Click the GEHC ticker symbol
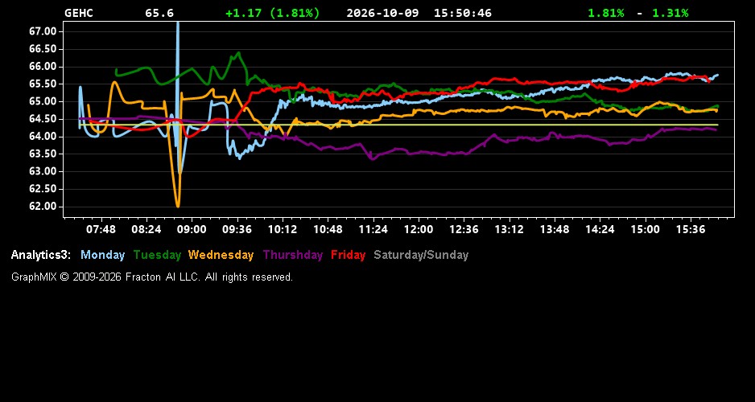The height and width of the screenshot is (402, 755). click(x=79, y=13)
